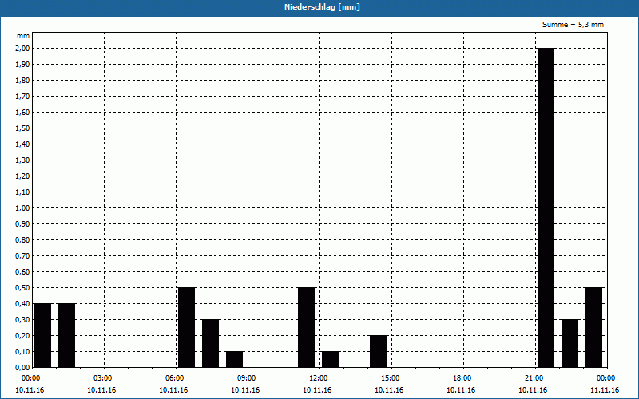Screen dimensions: 639x399
Task: Select the 1,80 y-axis value
Action: coord(23,81)
